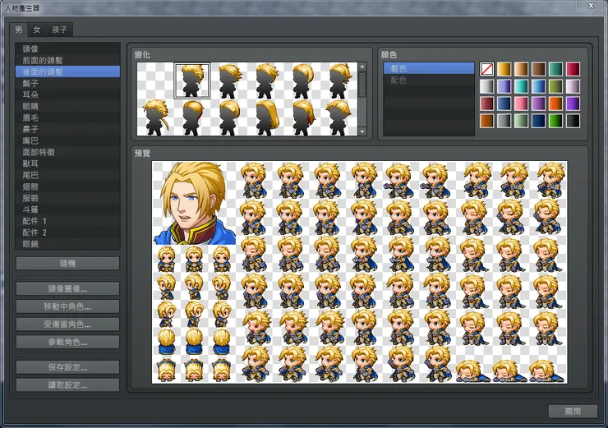Click the 受傷害角色... button
This screenshot has height=428, width=608.
coord(67,324)
